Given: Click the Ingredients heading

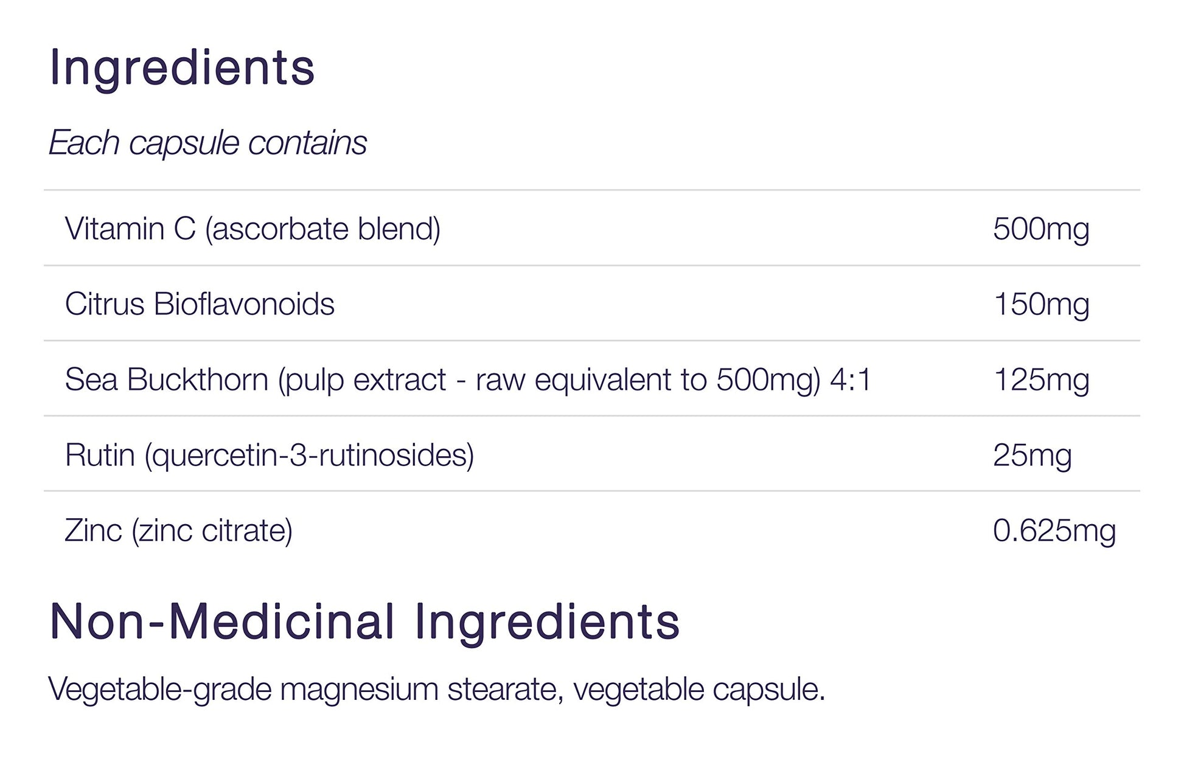Looking at the screenshot, I should pos(182,67).
